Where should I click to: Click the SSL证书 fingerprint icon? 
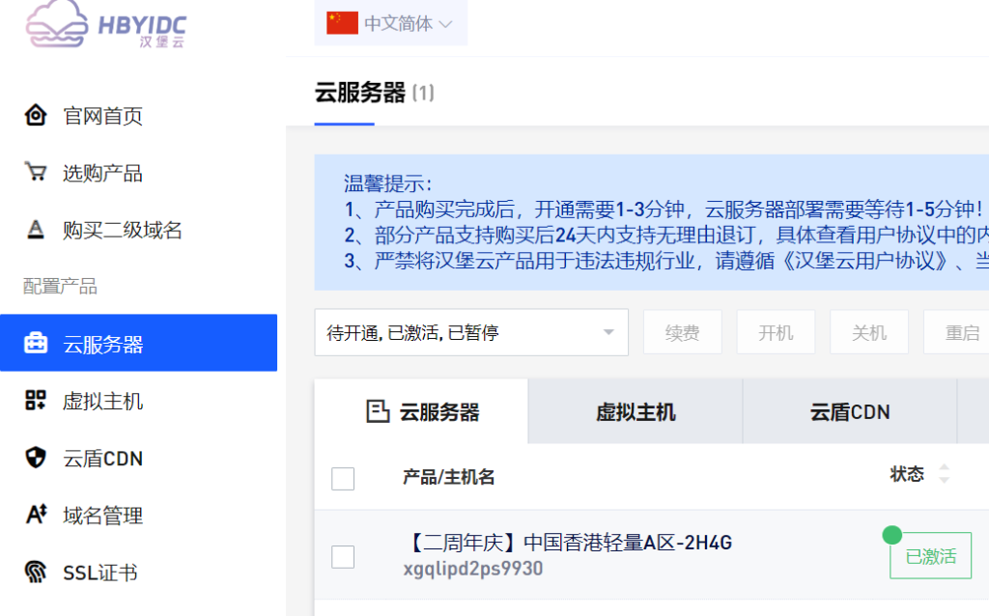pos(36,573)
